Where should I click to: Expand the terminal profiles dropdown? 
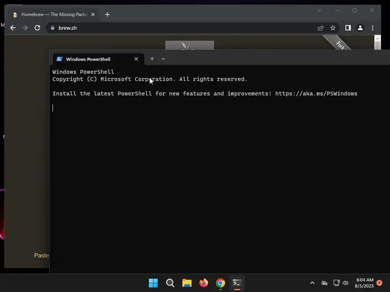click(163, 59)
